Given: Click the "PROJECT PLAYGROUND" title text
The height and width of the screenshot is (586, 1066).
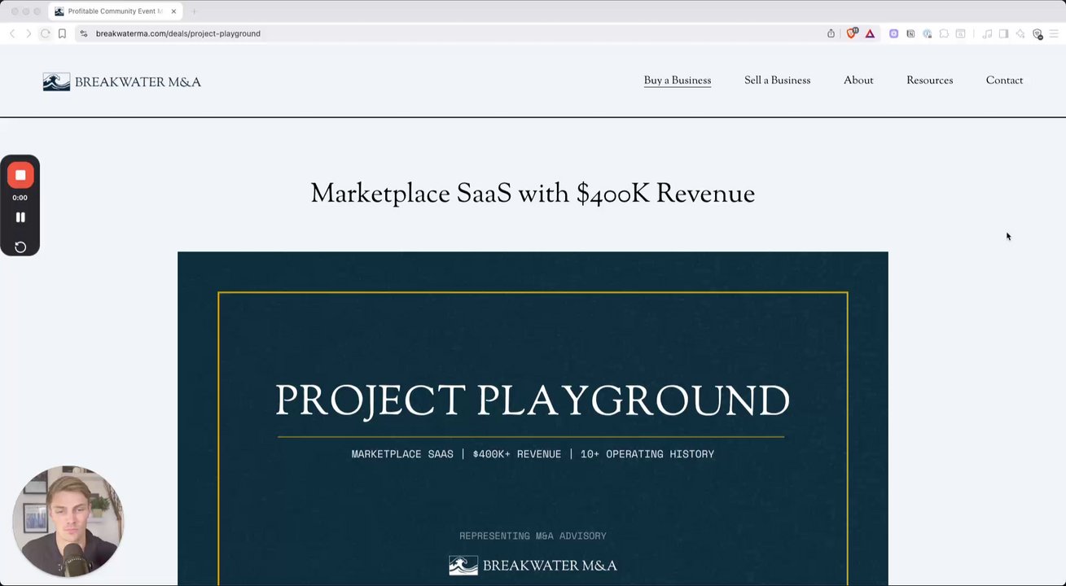Looking at the screenshot, I should point(533,400).
